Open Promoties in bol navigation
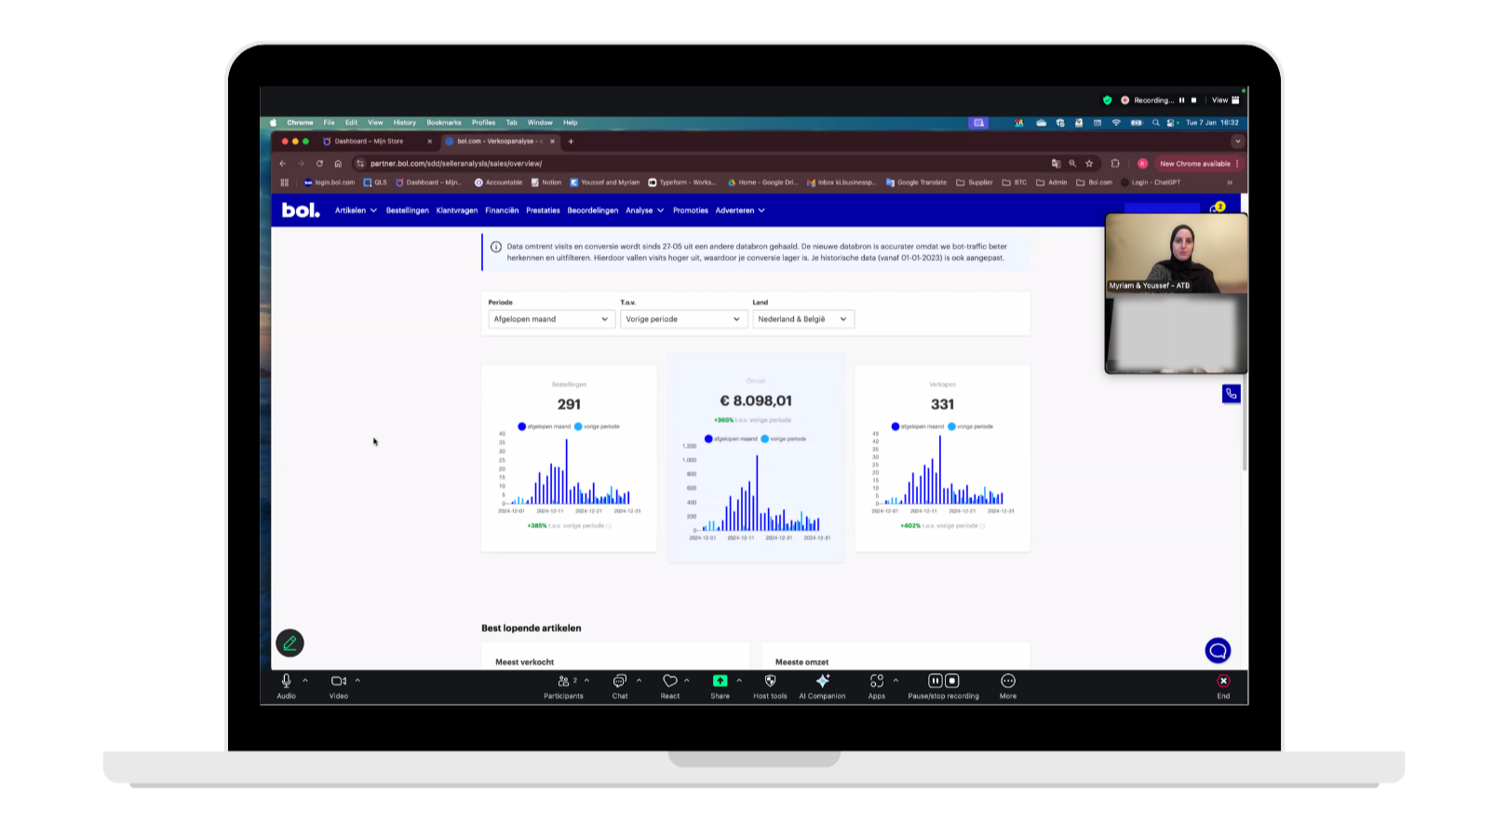Viewport: 1508px width, 837px height. tap(691, 210)
